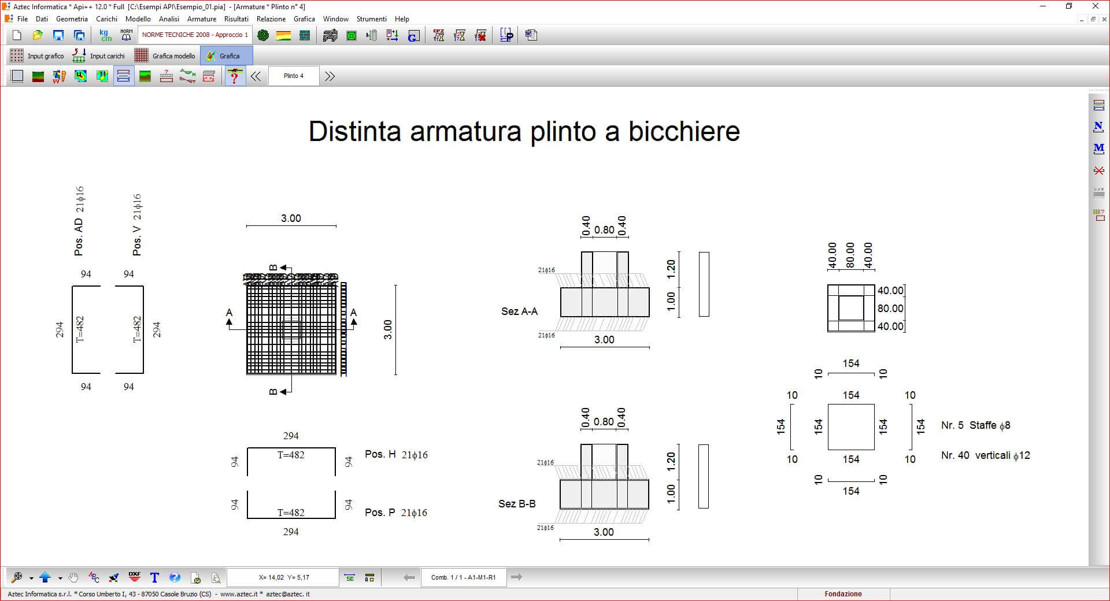Click the blue M sidebar icon
The width and height of the screenshot is (1110, 601).
click(x=1098, y=149)
